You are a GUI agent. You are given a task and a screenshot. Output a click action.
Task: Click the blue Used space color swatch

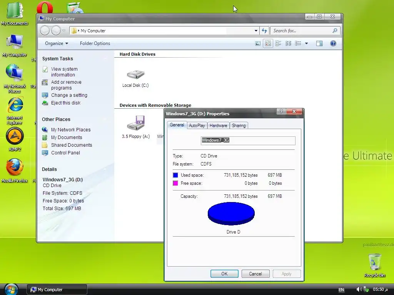[x=175, y=175]
